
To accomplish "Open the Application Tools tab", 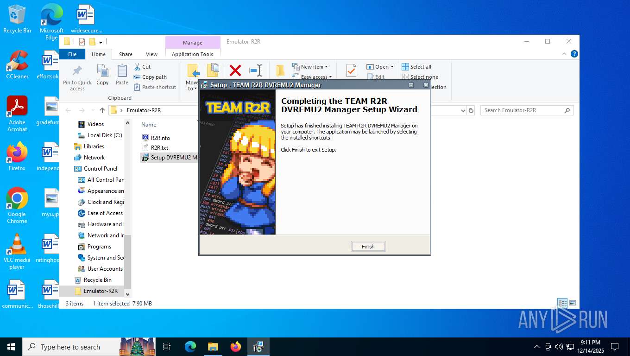I will [192, 54].
